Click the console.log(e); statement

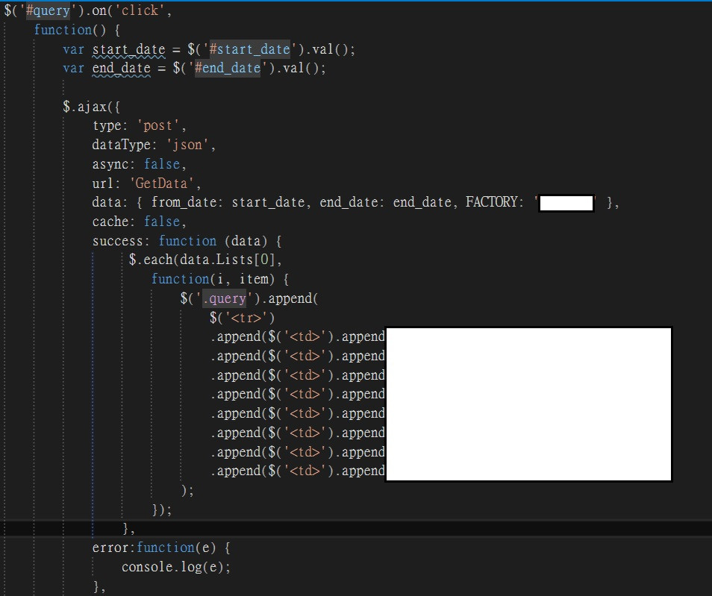(x=176, y=568)
